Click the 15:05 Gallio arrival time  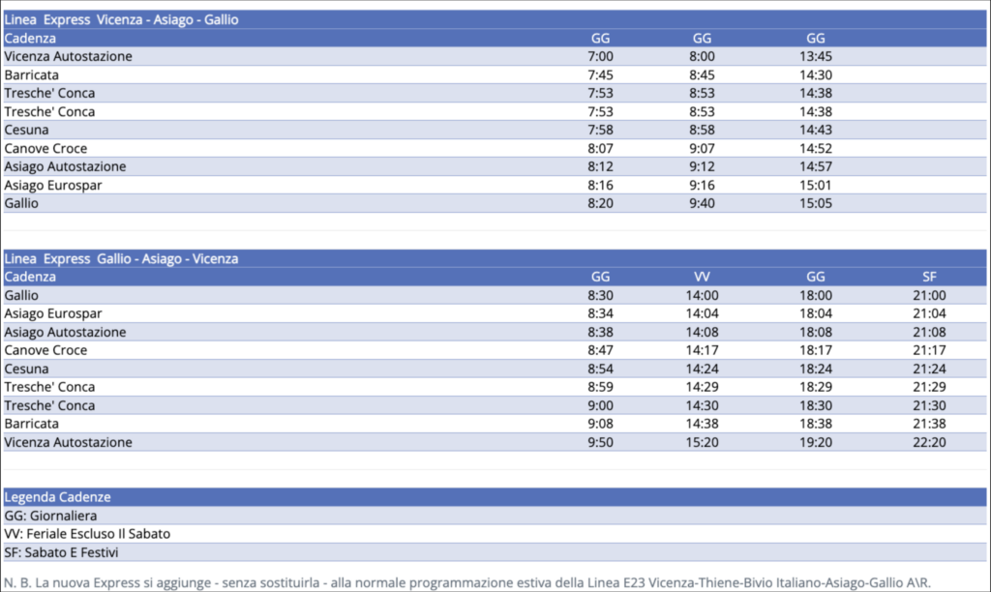click(816, 203)
